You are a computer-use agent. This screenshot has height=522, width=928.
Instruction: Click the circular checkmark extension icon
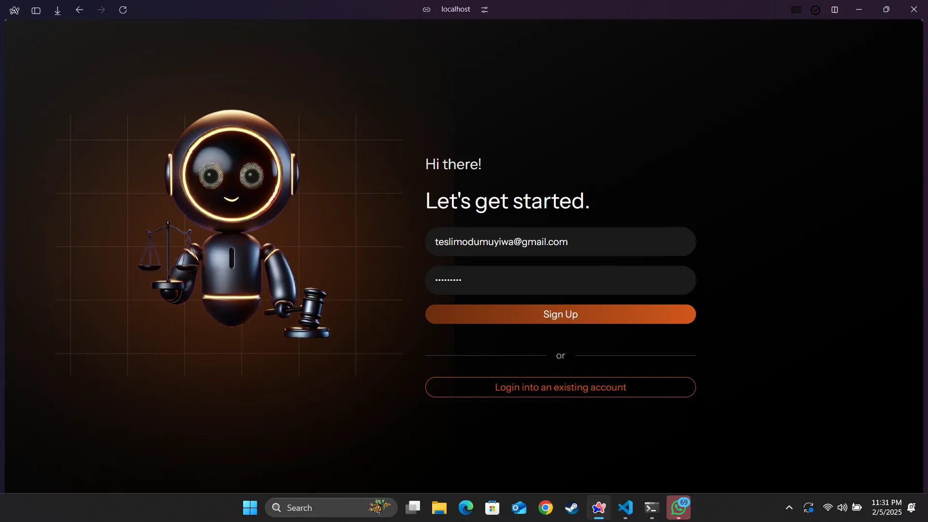(815, 10)
